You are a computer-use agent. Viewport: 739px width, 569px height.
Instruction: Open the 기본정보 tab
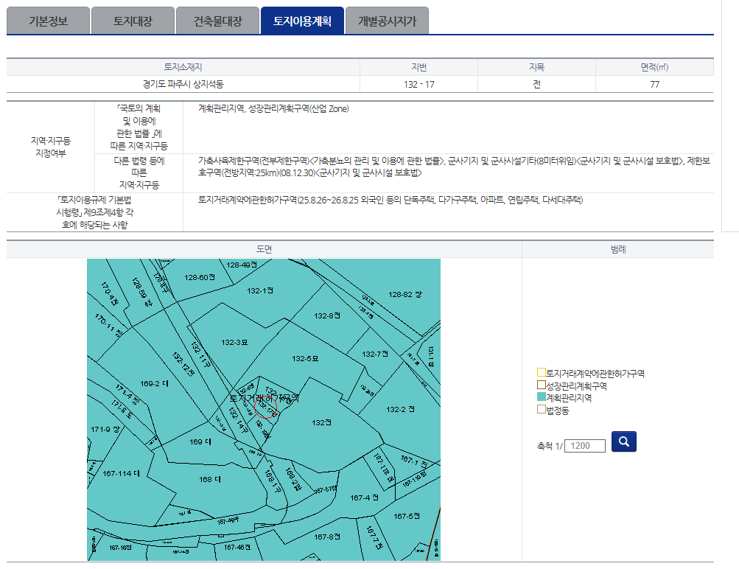48,21
